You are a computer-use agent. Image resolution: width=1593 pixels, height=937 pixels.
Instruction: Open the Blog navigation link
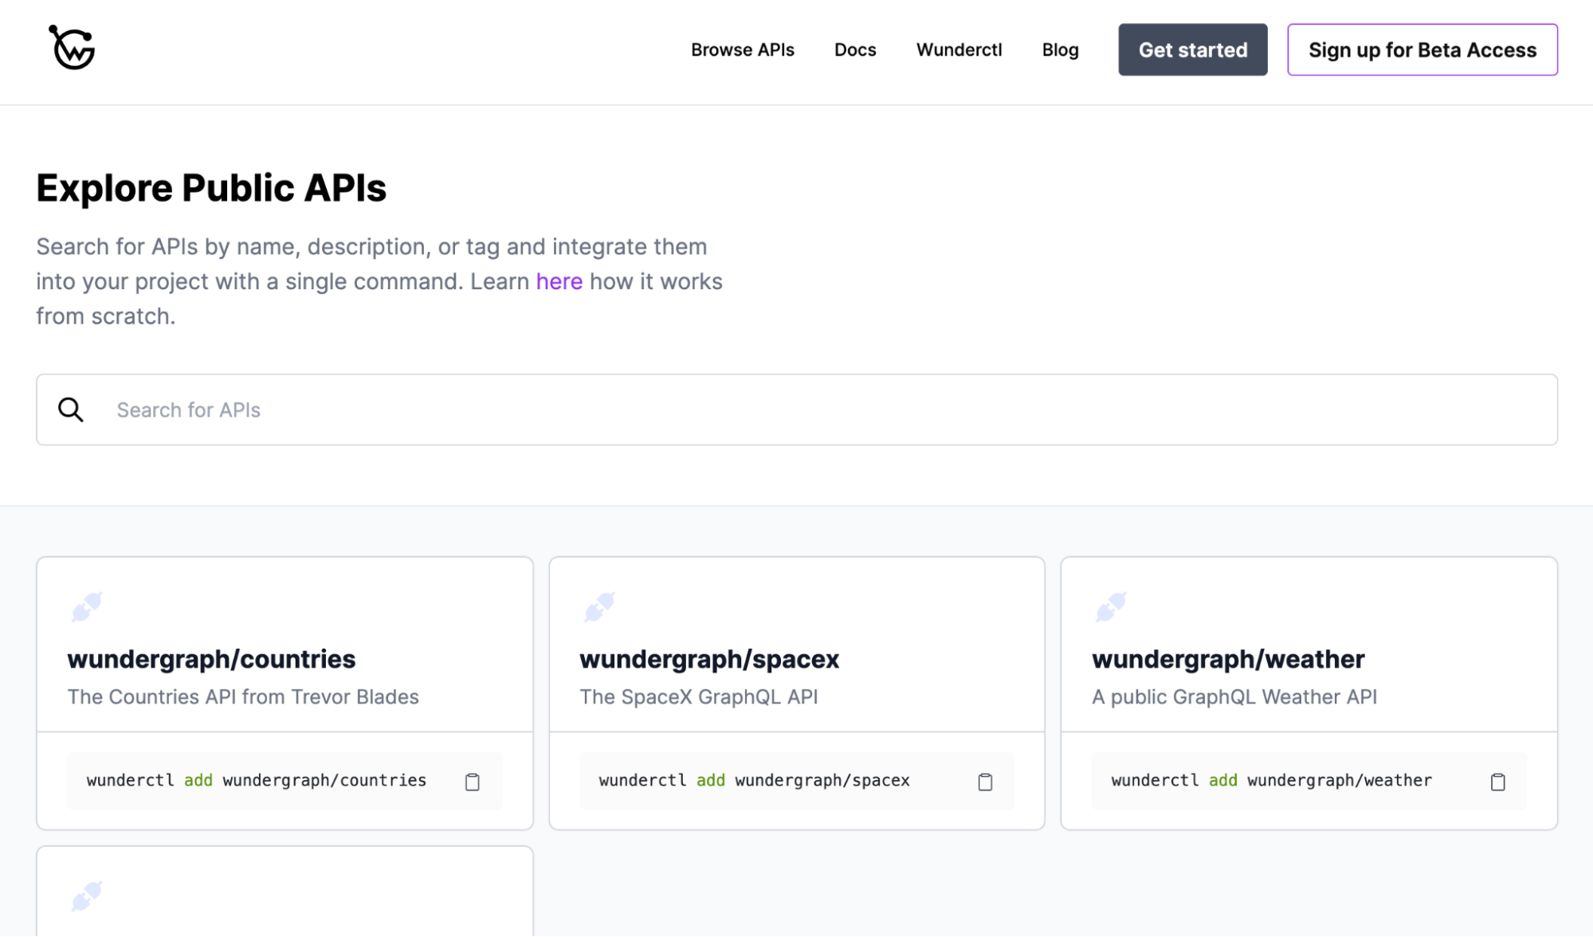(x=1060, y=49)
